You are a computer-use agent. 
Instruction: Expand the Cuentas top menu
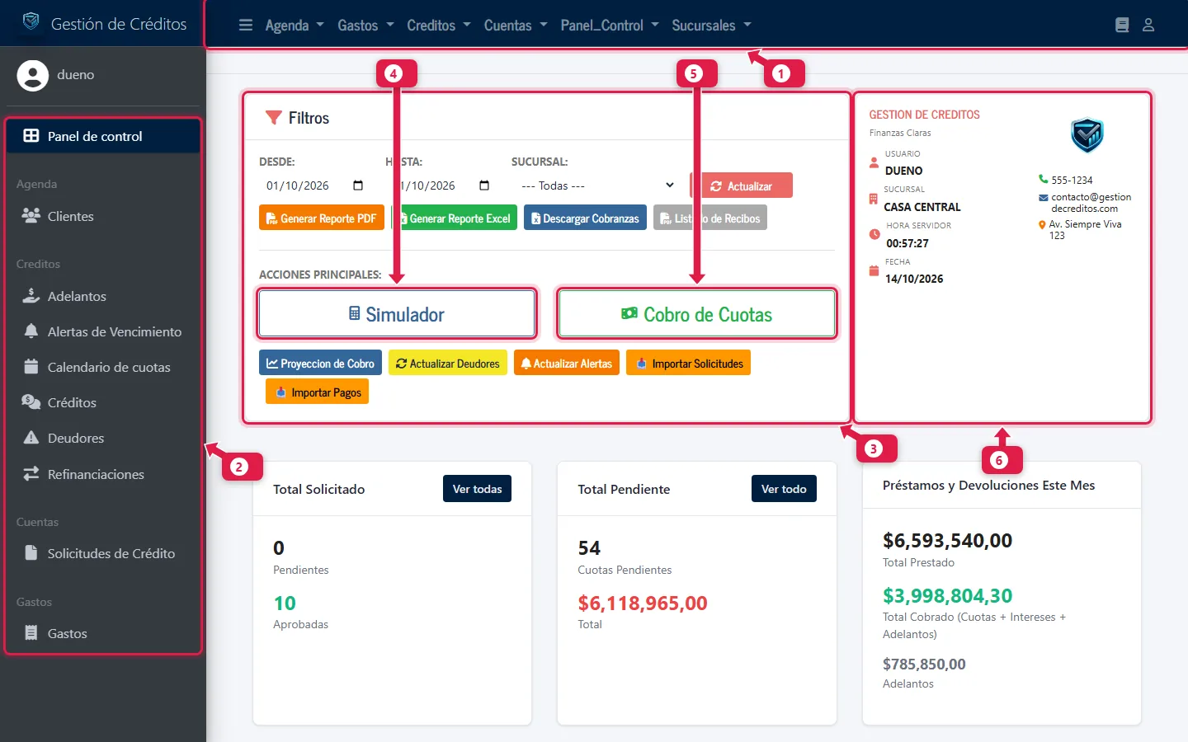coord(516,26)
